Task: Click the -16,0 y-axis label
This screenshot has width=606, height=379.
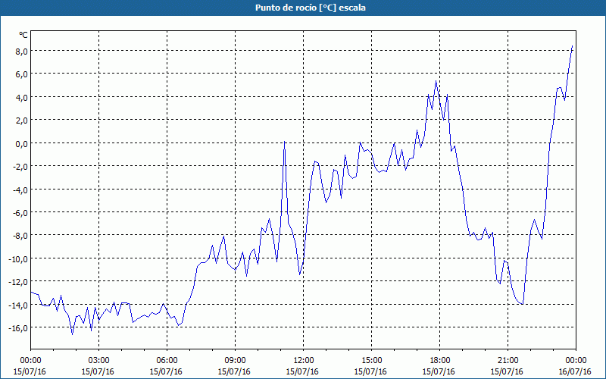Action: tap(18, 328)
